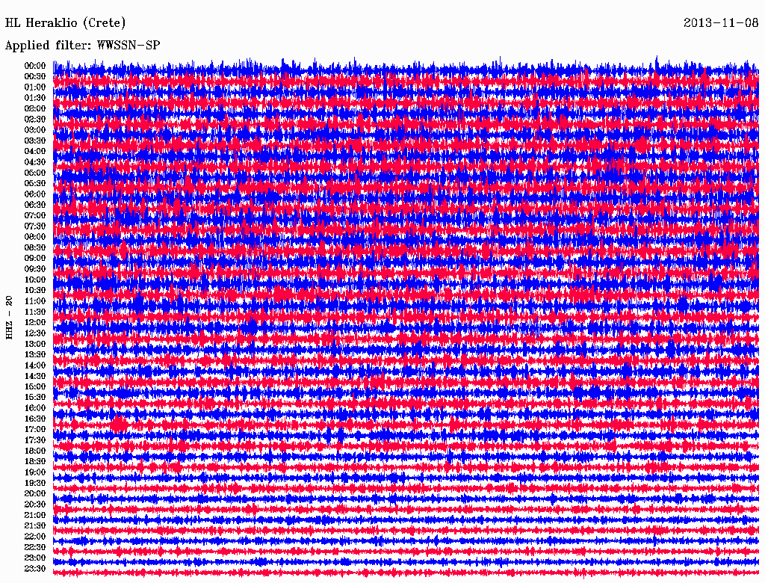Click the '22:00' time label
The height and width of the screenshot is (583, 765).
point(35,536)
